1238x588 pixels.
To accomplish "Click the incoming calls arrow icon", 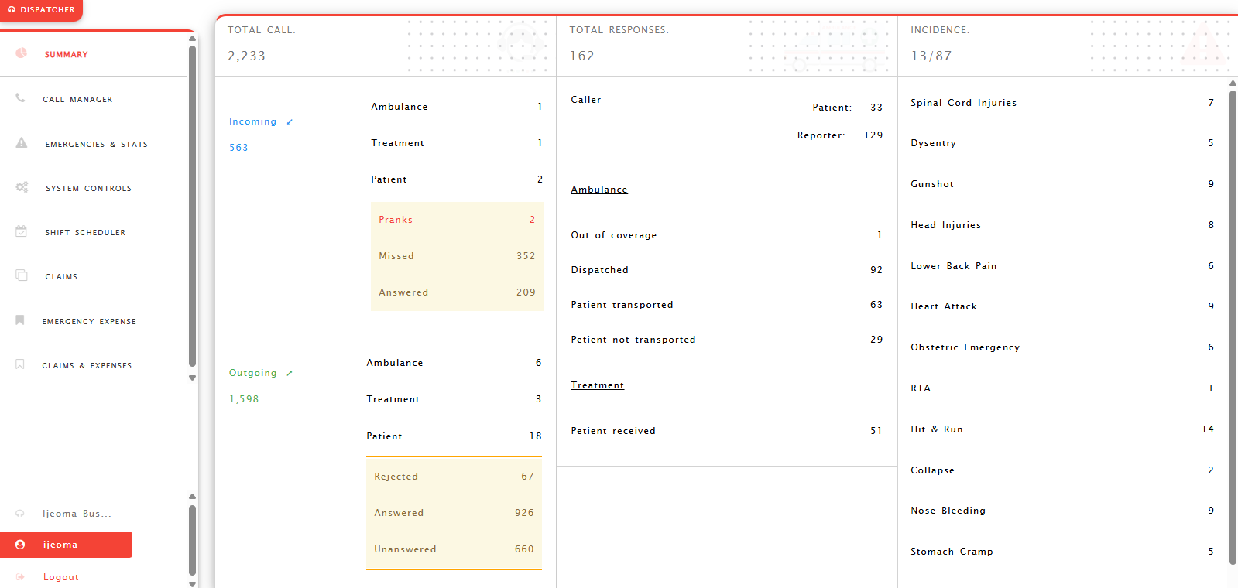I will tap(290, 122).
